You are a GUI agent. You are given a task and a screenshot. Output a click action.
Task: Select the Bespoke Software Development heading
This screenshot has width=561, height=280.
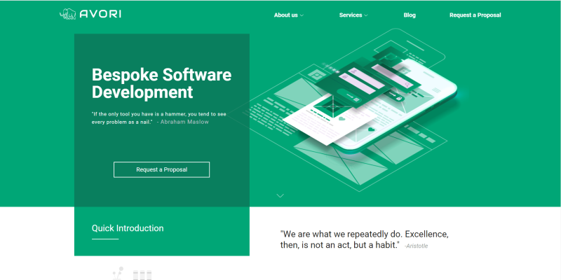coord(161,83)
